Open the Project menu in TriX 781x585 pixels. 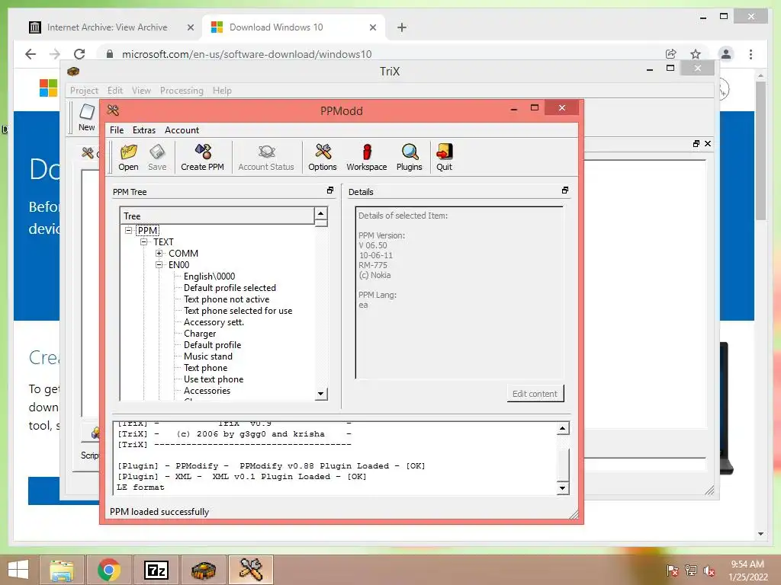point(84,91)
